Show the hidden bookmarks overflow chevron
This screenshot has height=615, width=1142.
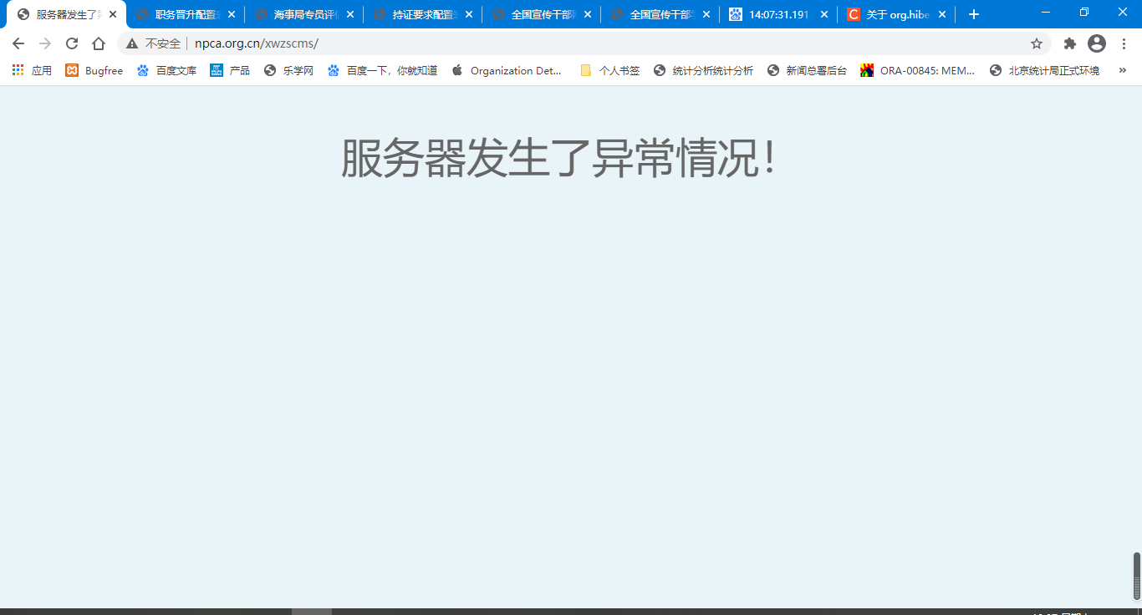(1121, 71)
